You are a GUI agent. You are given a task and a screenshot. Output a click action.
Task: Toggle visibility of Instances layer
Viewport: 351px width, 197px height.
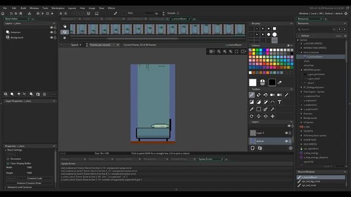coord(51,32)
